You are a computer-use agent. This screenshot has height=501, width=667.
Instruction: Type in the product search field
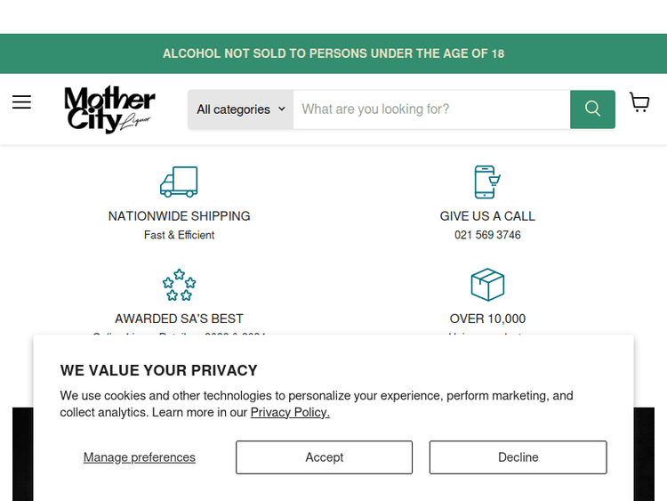(431, 109)
